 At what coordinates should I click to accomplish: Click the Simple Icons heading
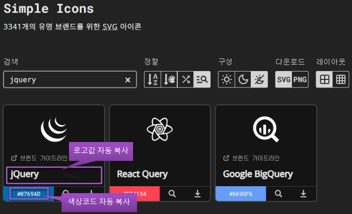click(x=49, y=9)
